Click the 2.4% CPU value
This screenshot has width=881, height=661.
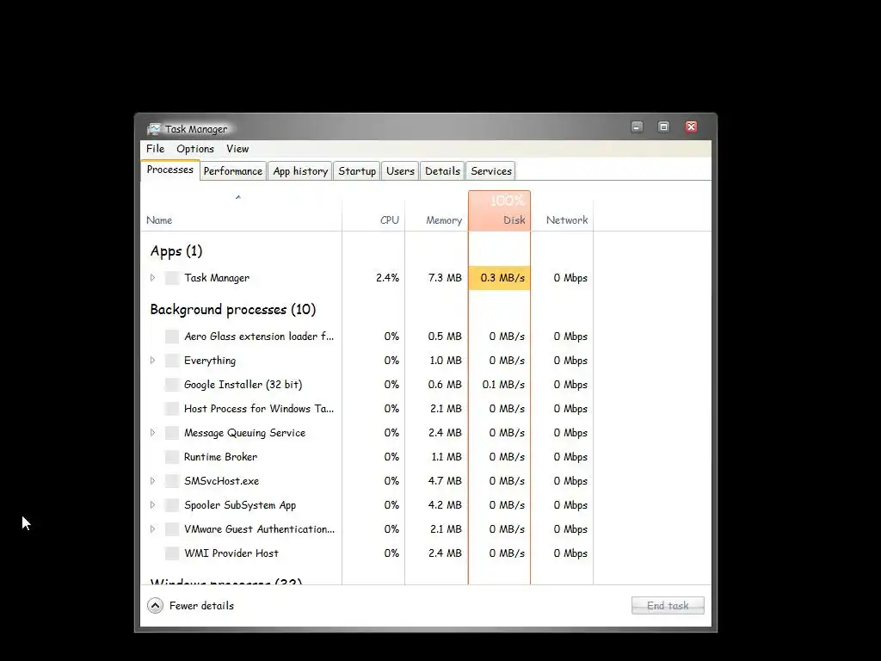pos(388,278)
